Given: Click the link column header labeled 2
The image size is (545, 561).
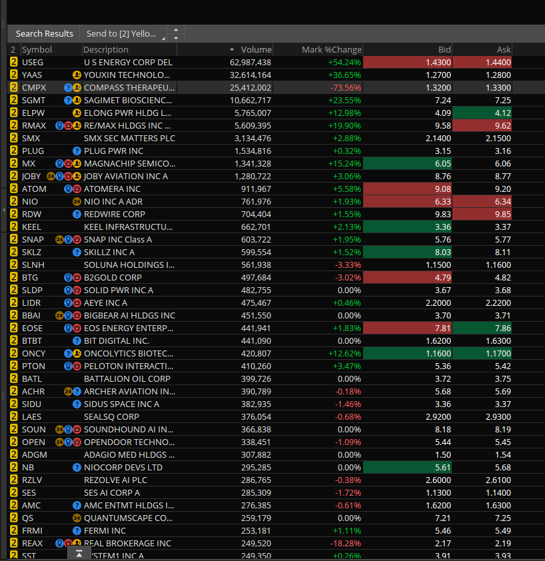Looking at the screenshot, I should (13, 50).
